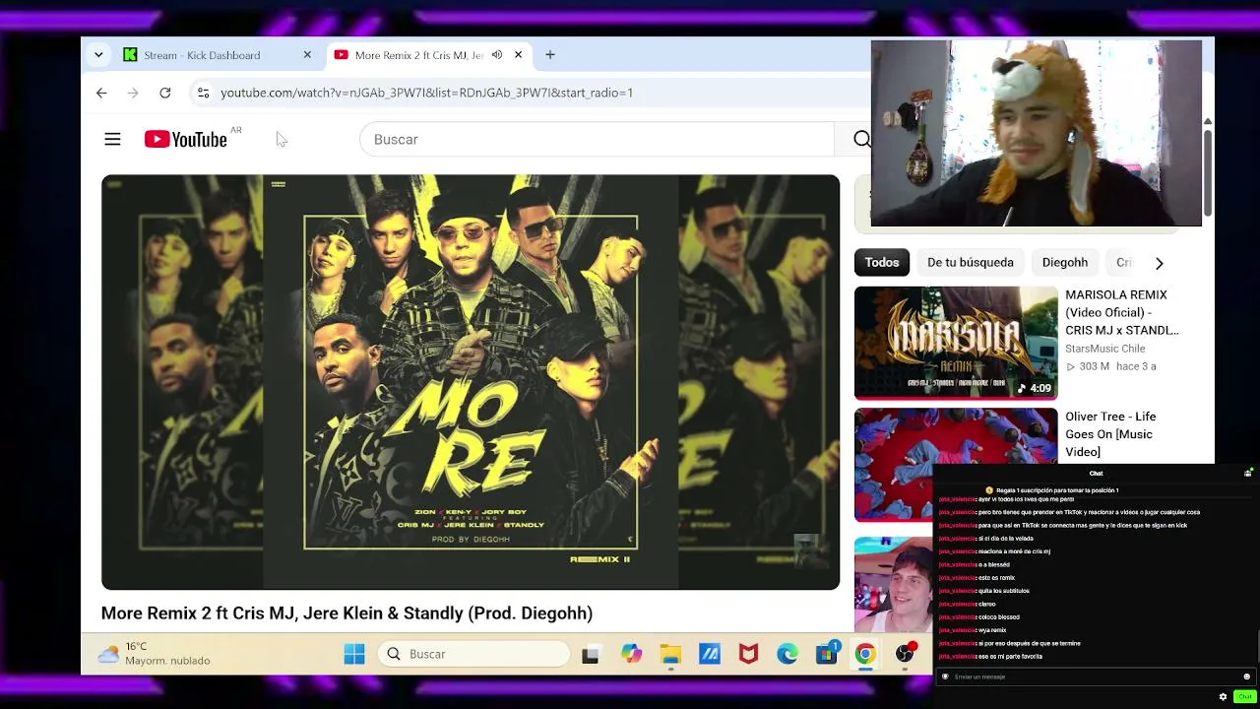The width and height of the screenshot is (1260, 709).
Task: Open the gift icon in the chat header
Action: 1248,473
